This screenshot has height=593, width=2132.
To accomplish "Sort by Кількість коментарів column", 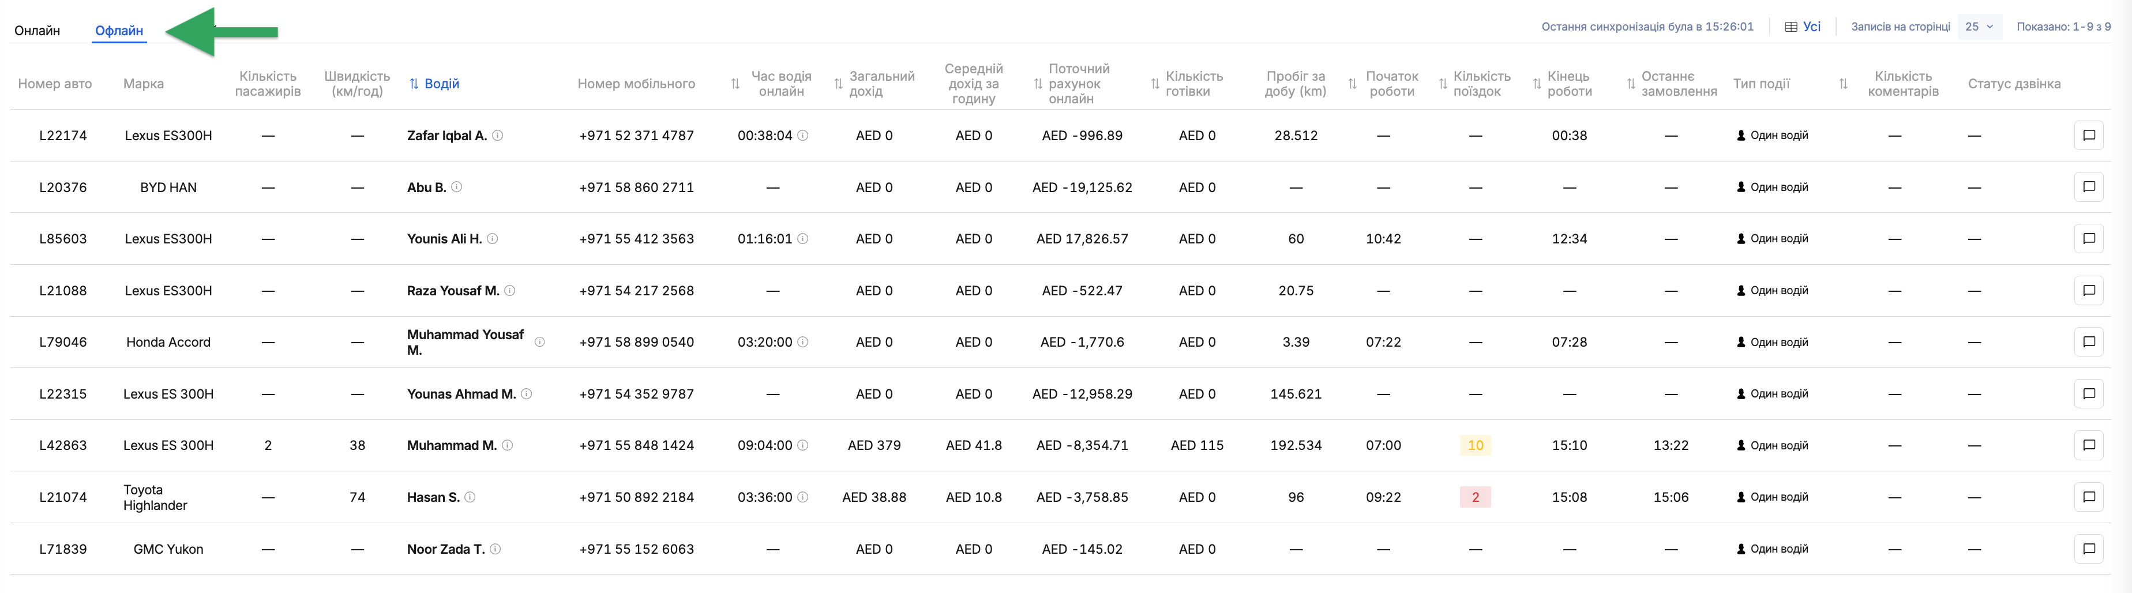I will click(1843, 84).
